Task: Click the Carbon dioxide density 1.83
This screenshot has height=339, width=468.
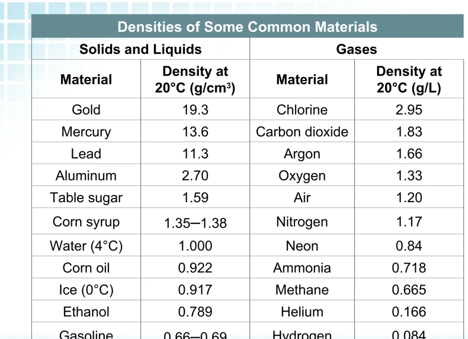Action: pos(409,131)
